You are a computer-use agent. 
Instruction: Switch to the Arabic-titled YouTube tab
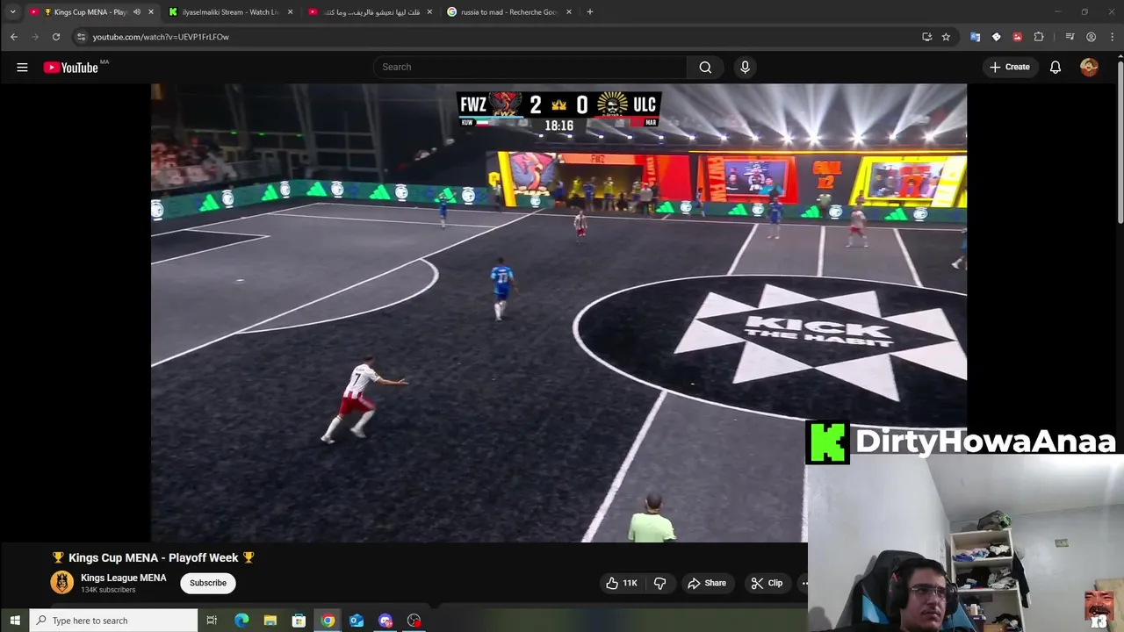(371, 12)
